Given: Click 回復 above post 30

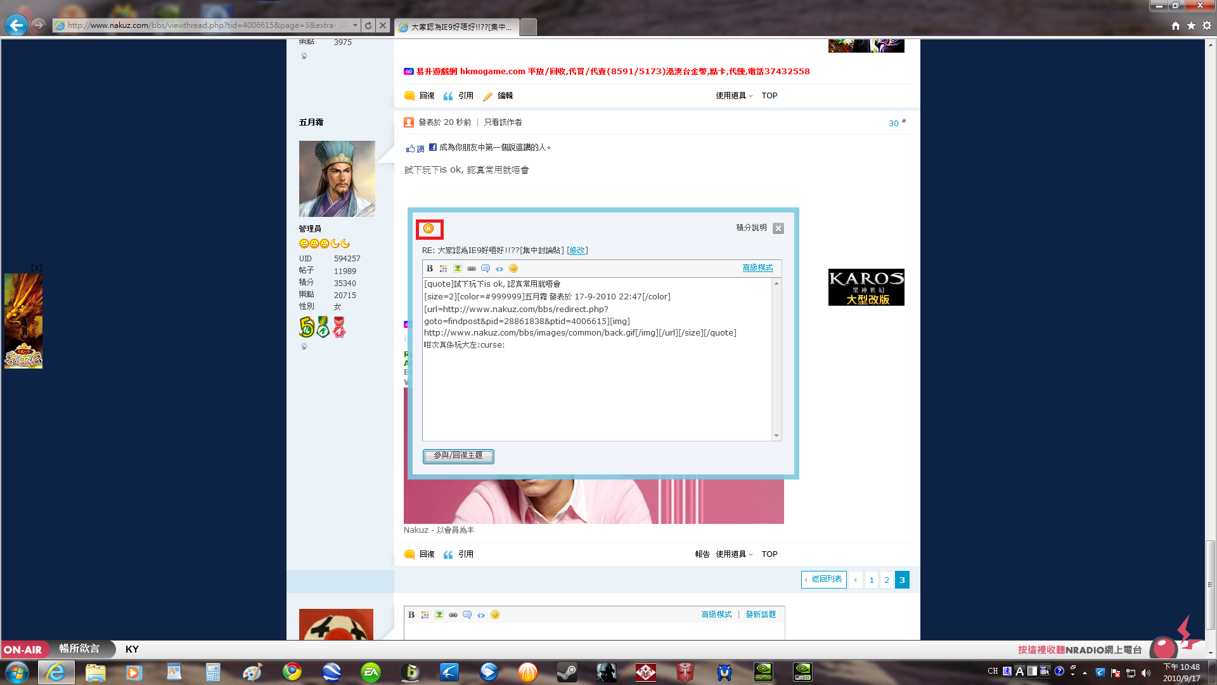Looking at the screenshot, I should (x=420, y=96).
